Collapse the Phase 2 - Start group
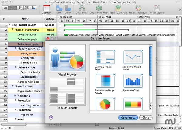Screen dimensions: 182x130 12,86
